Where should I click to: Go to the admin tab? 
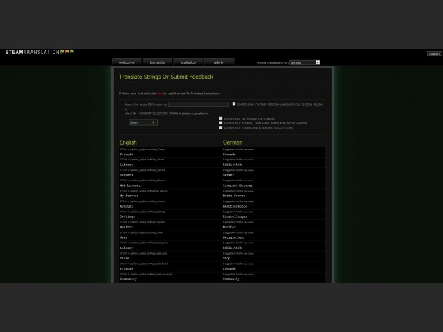pos(219,62)
